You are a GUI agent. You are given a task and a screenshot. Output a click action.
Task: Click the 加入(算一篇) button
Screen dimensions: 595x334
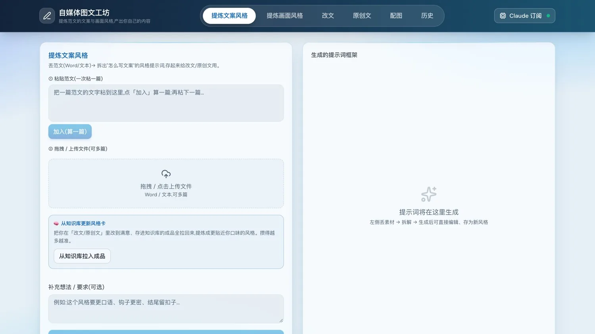(70, 132)
